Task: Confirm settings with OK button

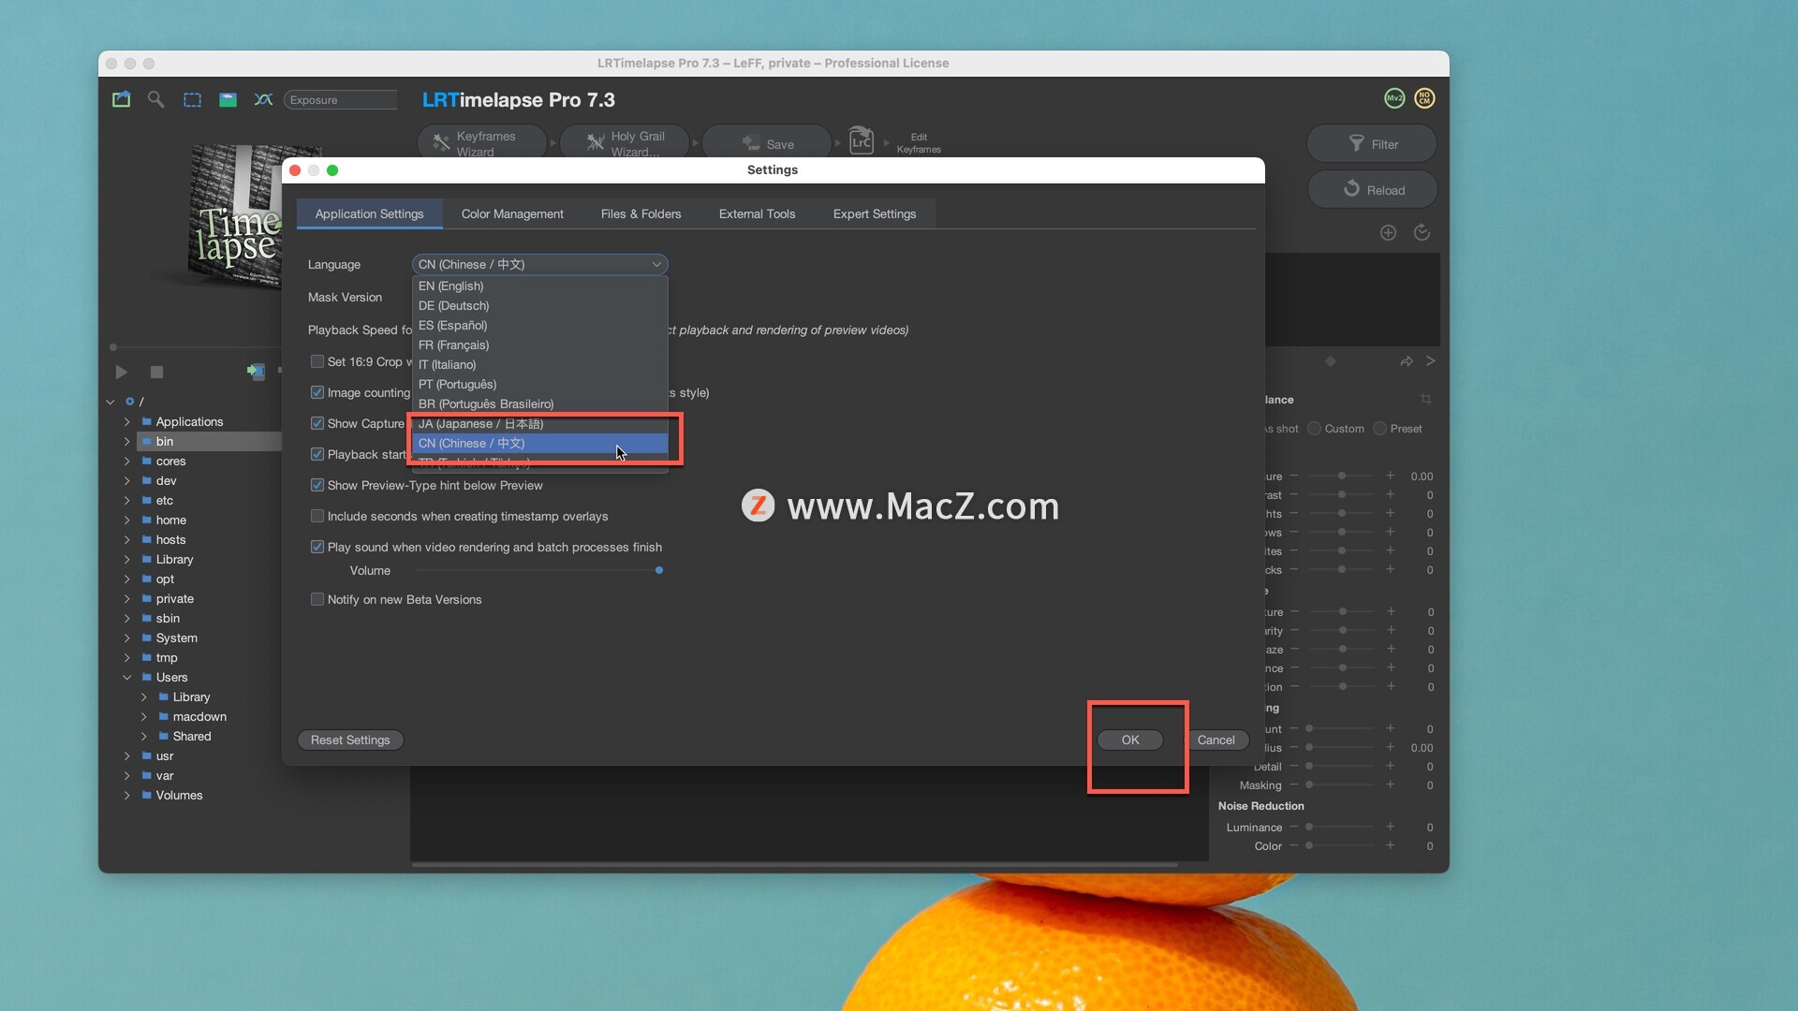Action: [1130, 740]
